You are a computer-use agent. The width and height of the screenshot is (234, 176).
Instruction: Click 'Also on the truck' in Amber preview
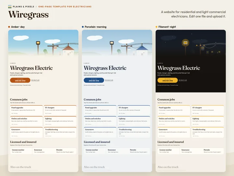click(20, 167)
